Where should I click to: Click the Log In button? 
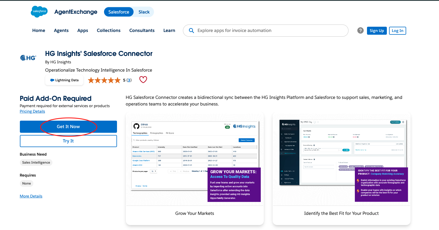click(x=397, y=31)
